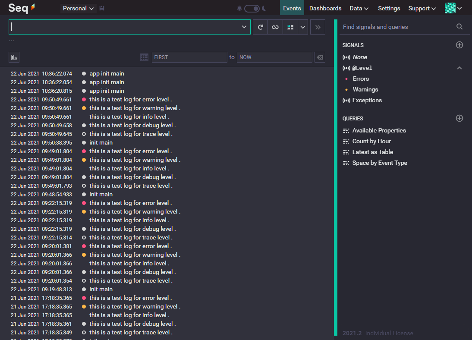
Task: Click trace level dot at 09:50:49.645
Action: coord(84,134)
